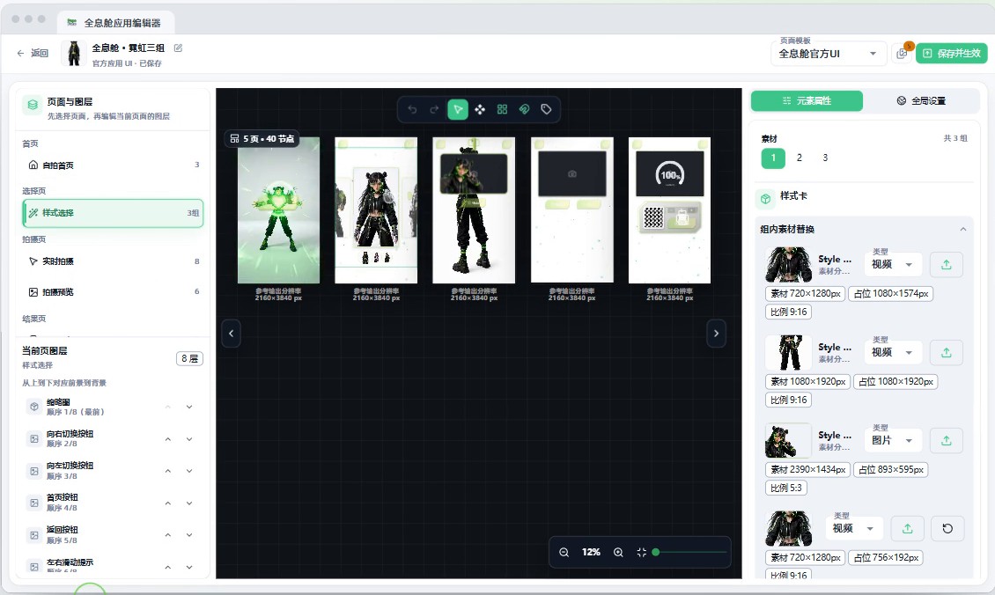The width and height of the screenshot is (995, 595).
Task: Select material group 2
Action: tap(799, 158)
